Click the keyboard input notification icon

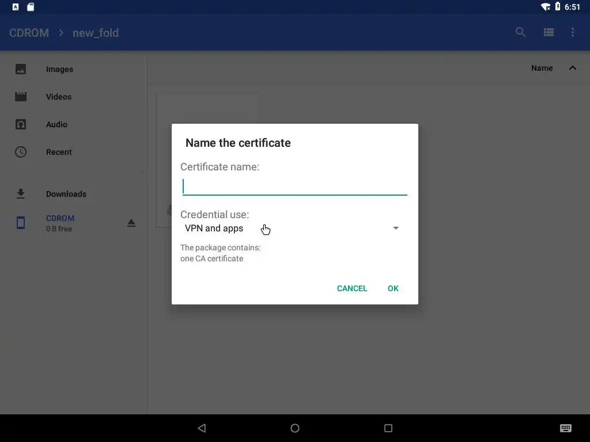coord(16,7)
